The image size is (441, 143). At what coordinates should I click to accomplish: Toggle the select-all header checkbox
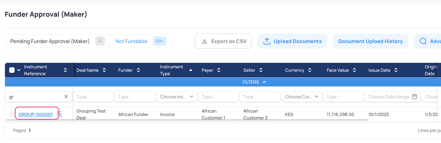pyautogui.click(x=12, y=70)
